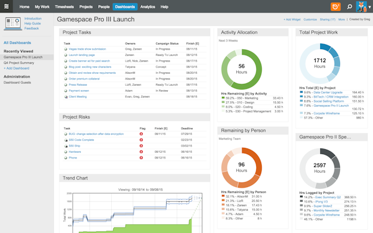Click the fox user avatar
The width and height of the screenshot is (373, 233).
[x=361, y=7]
